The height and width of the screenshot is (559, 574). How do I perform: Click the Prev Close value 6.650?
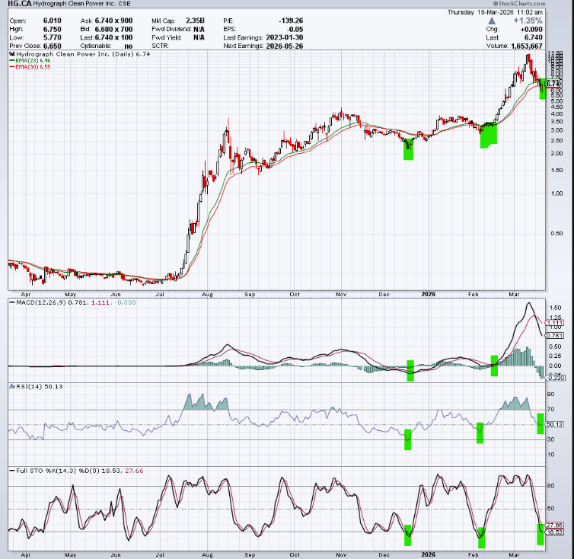pyautogui.click(x=53, y=46)
